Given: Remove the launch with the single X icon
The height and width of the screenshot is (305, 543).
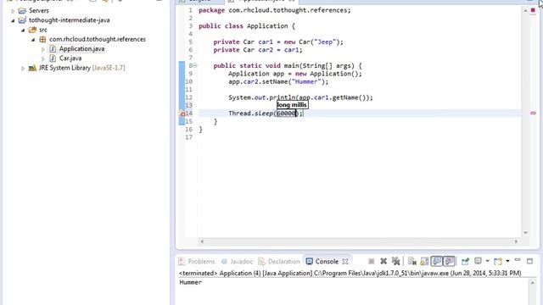Looking at the screenshot, I should pyautogui.click(x=383, y=262).
